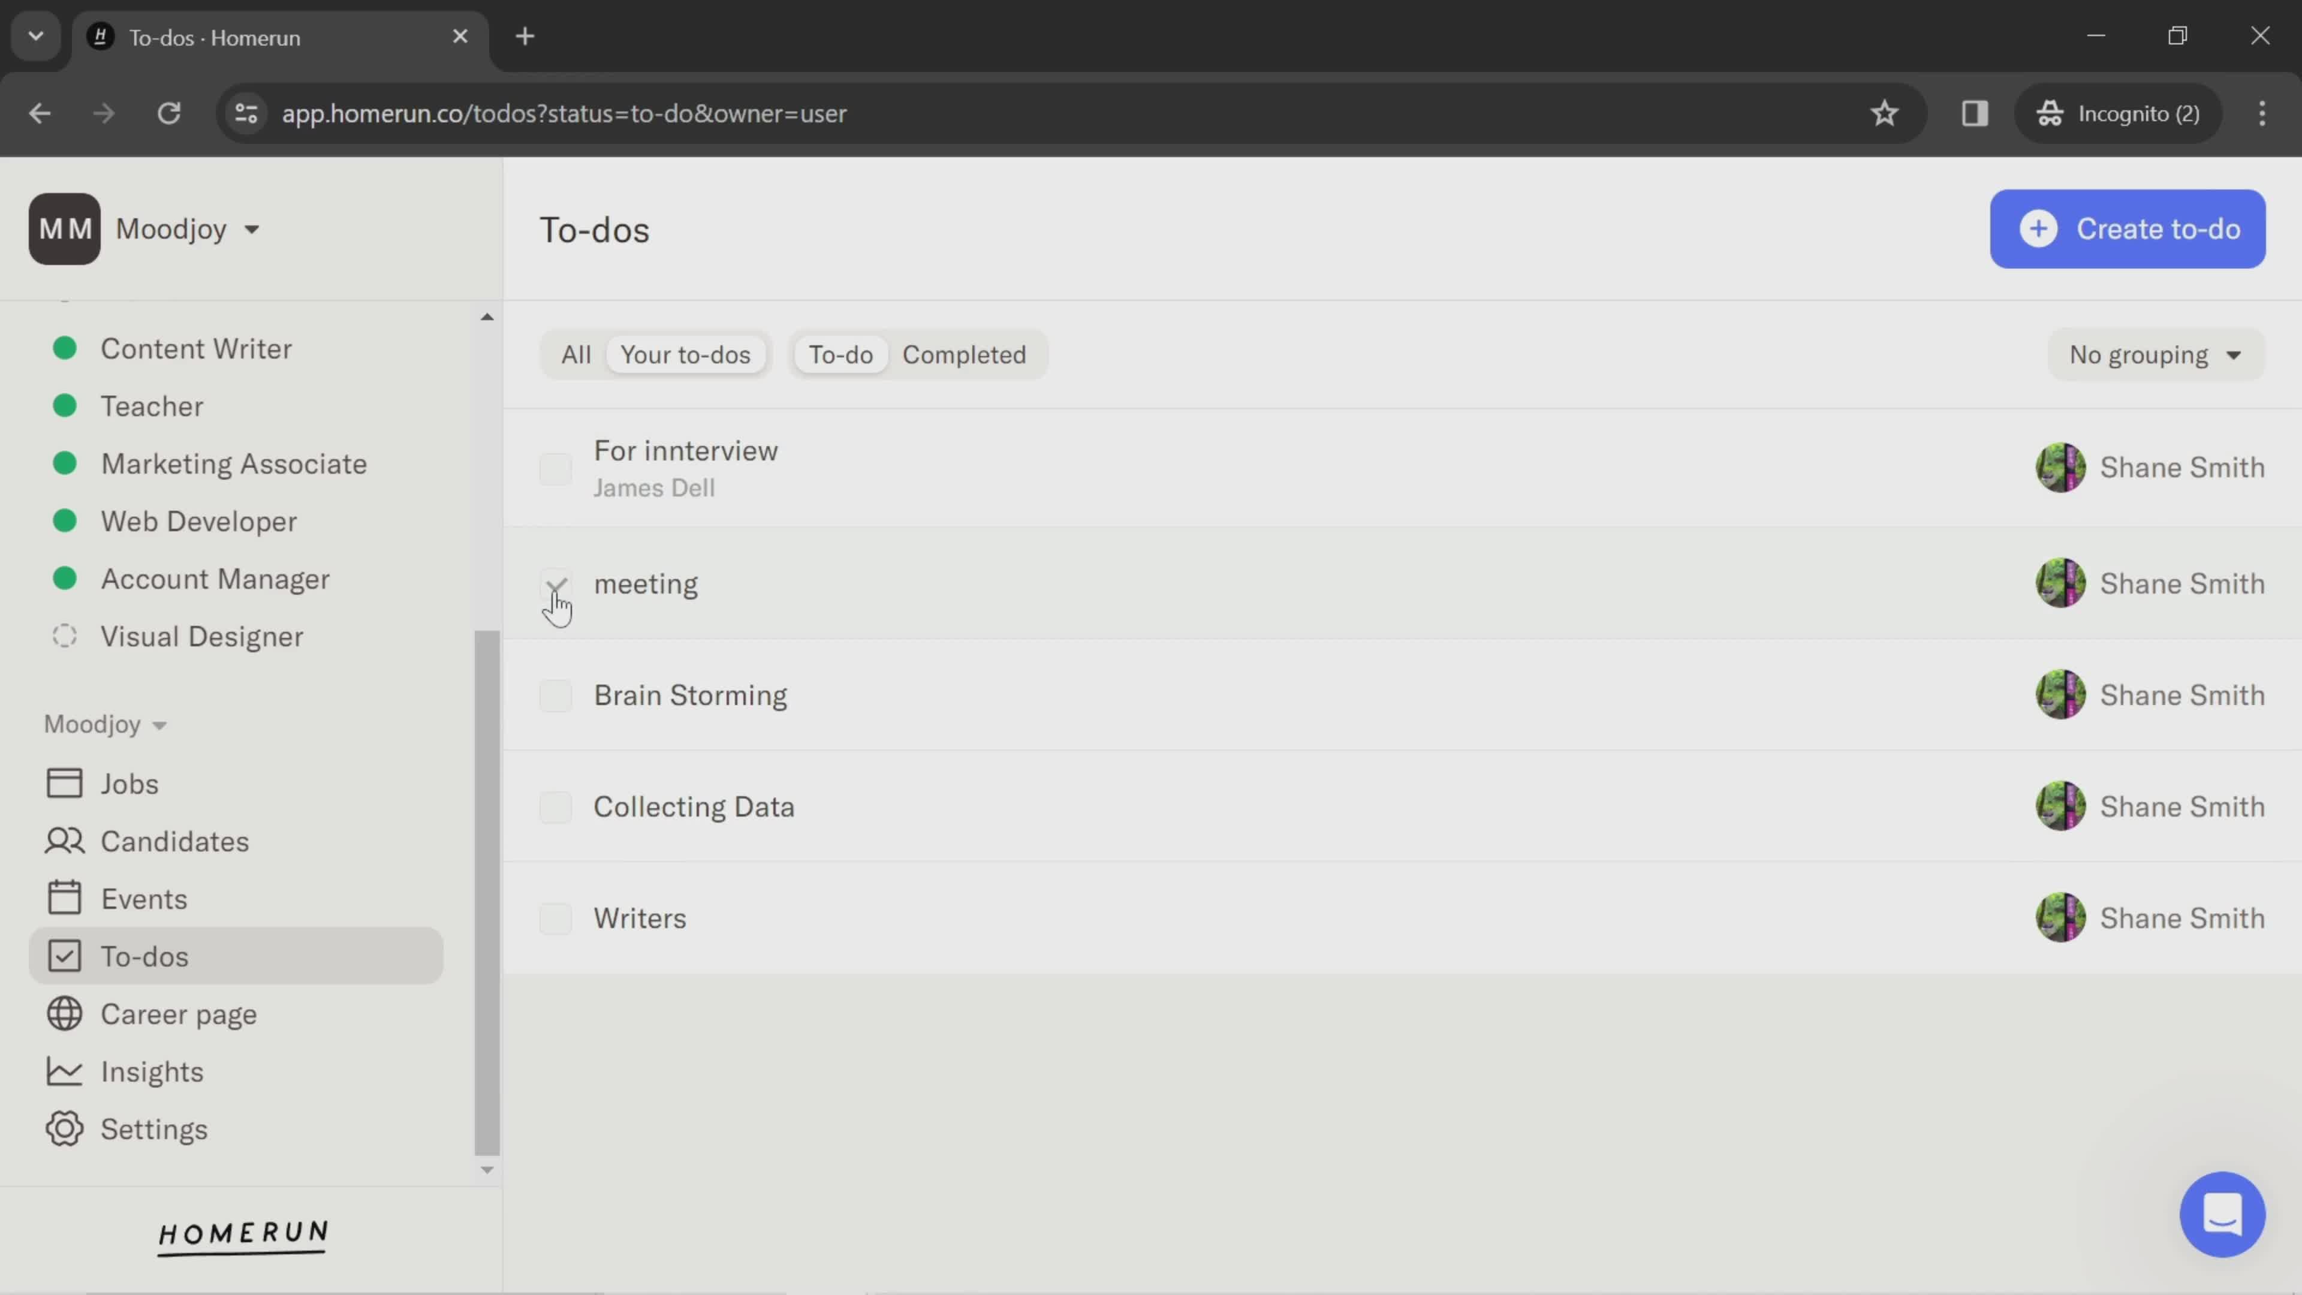This screenshot has width=2302, height=1295.
Task: Click the plus icon on Create to-do
Action: pyautogui.click(x=2038, y=229)
